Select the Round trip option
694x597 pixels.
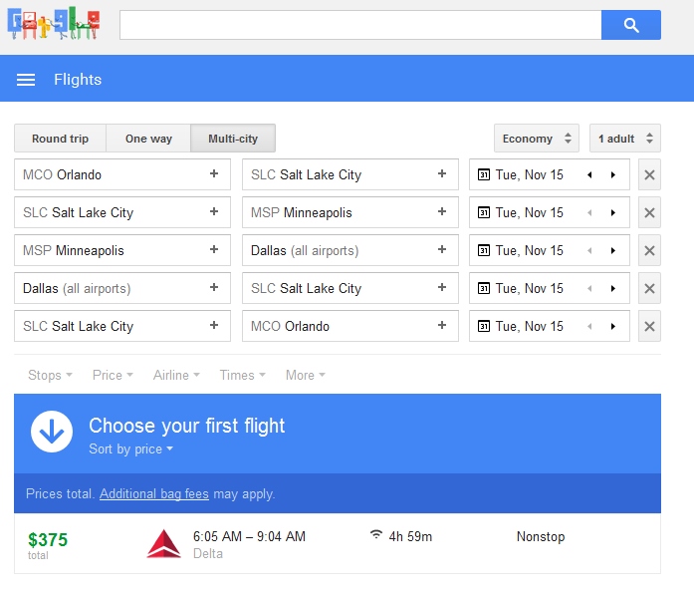point(60,139)
